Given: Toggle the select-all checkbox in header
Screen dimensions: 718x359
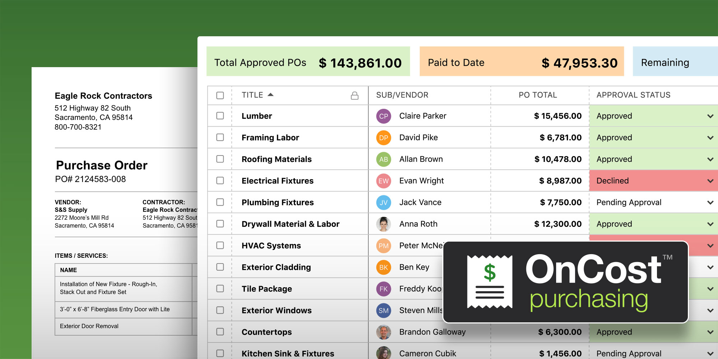Looking at the screenshot, I should coord(220,95).
